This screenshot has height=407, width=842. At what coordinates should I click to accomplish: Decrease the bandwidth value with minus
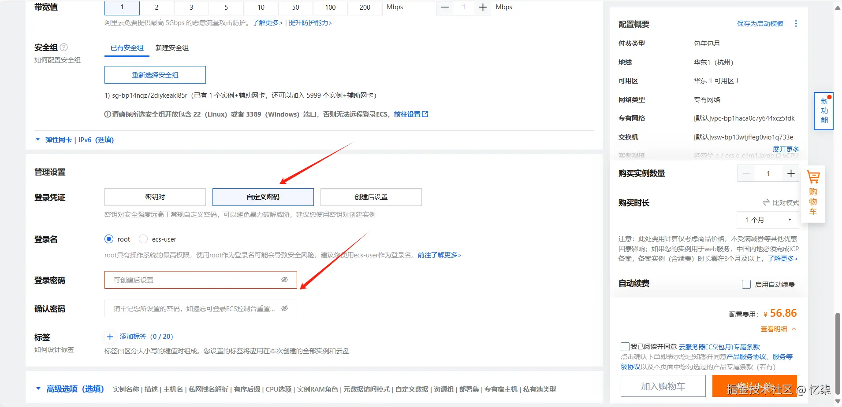click(x=445, y=7)
